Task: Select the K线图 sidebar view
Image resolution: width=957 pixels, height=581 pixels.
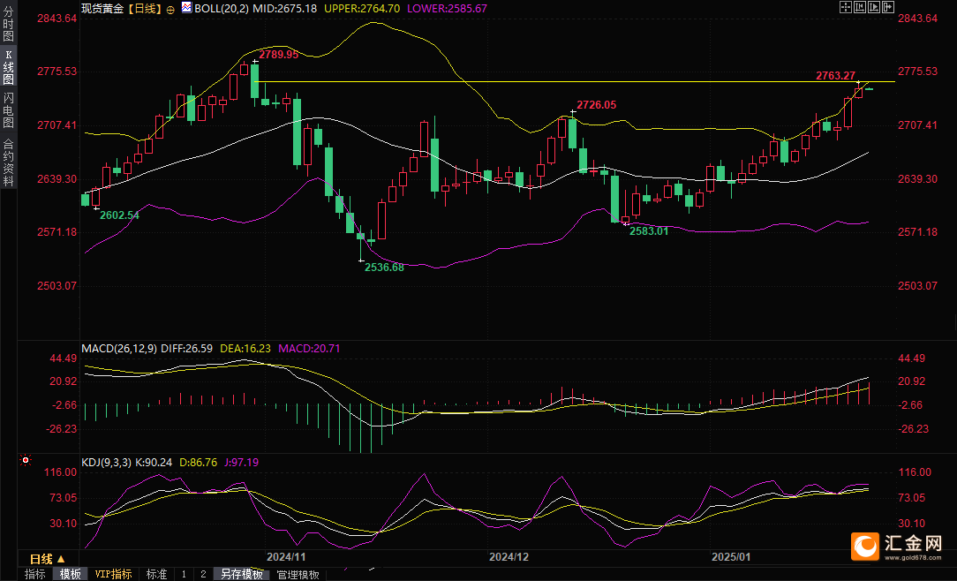Action: pyautogui.click(x=8, y=67)
